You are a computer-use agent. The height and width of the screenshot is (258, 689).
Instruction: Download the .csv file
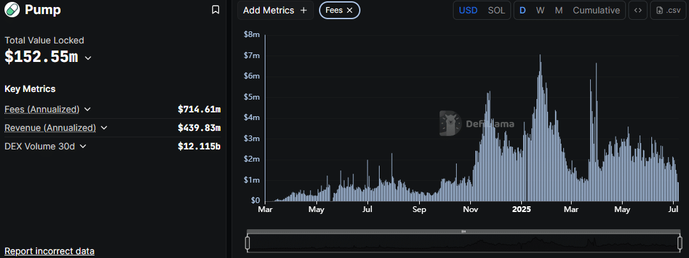(x=669, y=11)
